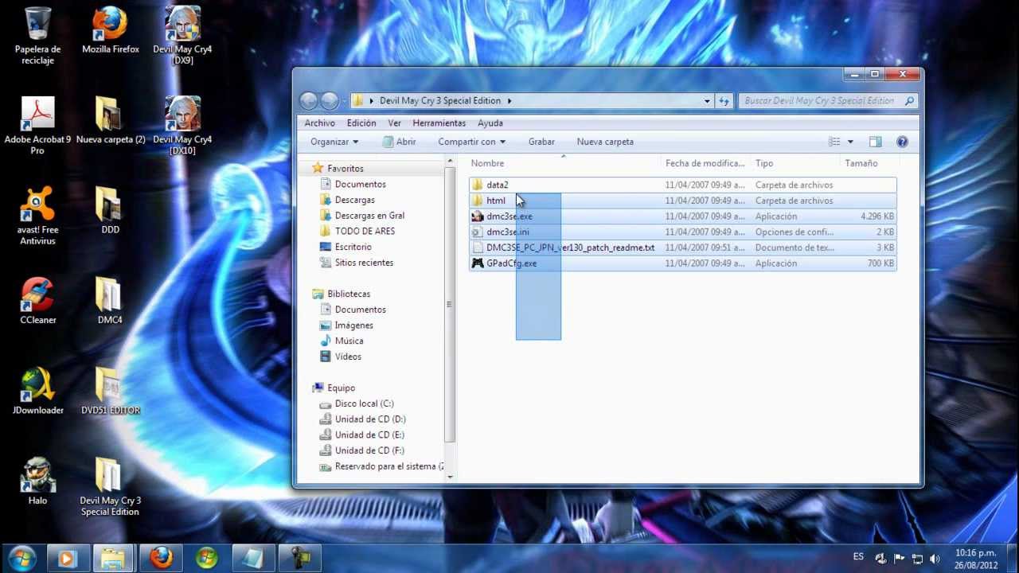Open Devil May Cry 3 Special Edition desktop folder
1019x573 pixels.
click(111, 487)
